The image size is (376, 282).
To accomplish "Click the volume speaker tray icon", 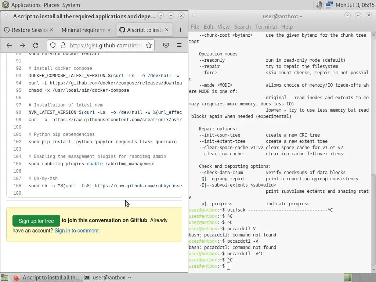I will point(319,5).
